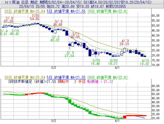
Task: Select 45.00 on the candlestick price axis
Action: click(x=156, y=31)
